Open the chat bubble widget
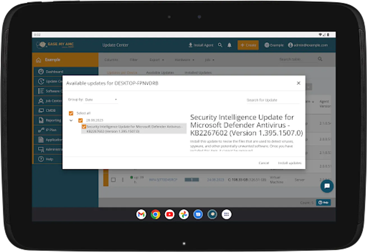The image size is (367, 252). click(327, 186)
